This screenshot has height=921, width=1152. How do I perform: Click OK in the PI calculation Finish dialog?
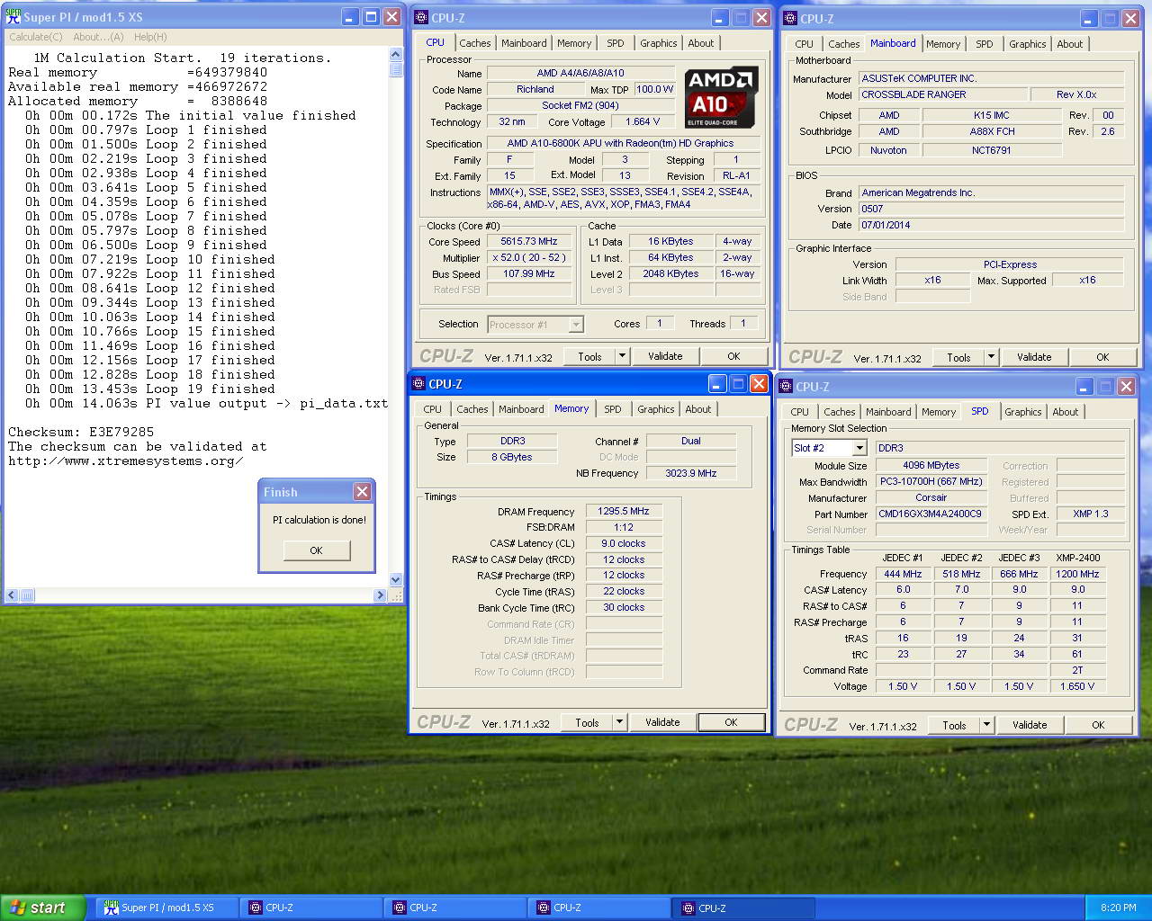tap(316, 550)
